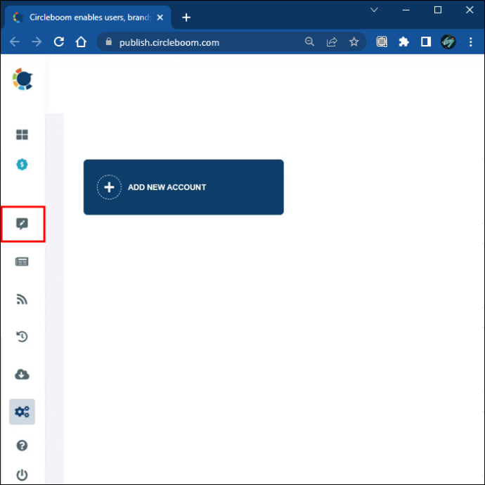Image resolution: width=485 pixels, height=485 pixels.
Task: View site info via the lock icon
Action: [x=108, y=42]
